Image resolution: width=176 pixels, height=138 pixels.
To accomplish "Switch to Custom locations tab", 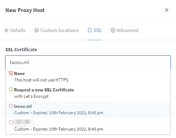I will click(56, 30).
